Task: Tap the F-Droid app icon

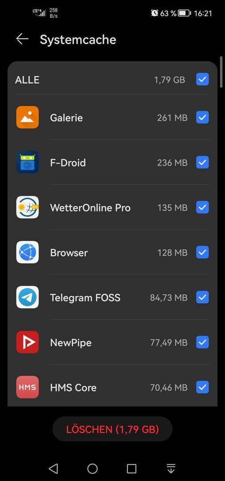Action: [28, 162]
